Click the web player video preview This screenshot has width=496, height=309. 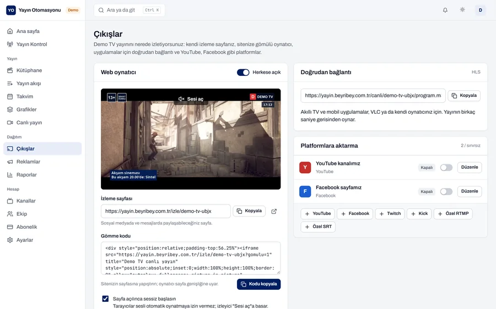(x=191, y=139)
